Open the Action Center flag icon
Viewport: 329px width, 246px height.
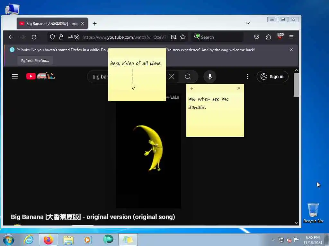(x=296, y=240)
